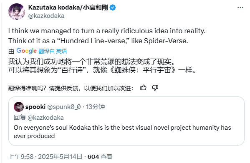Image resolution: width=250 pixels, height=163 pixels.
Task: Open the three-dot more options menu
Action: click(240, 7)
